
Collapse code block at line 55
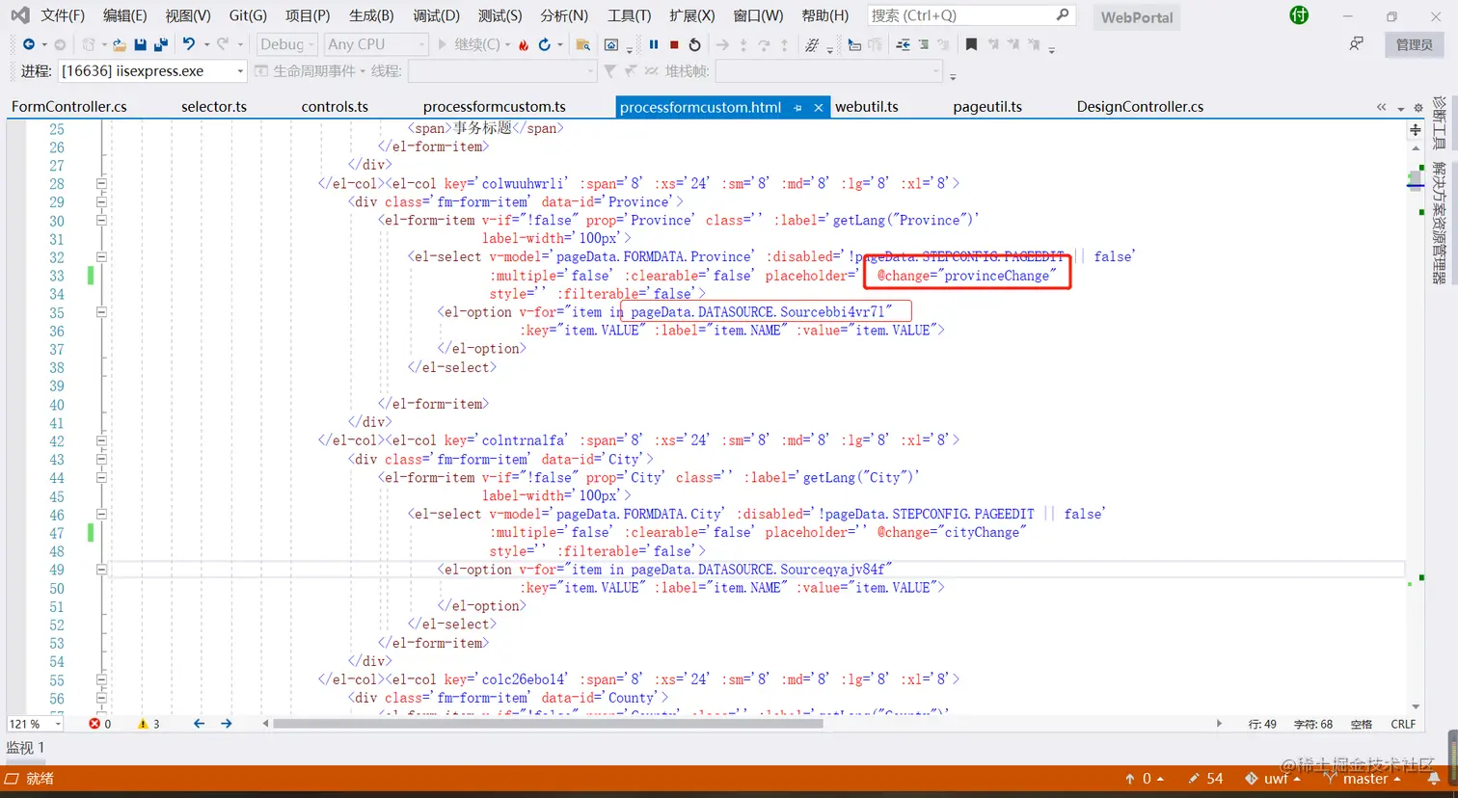[x=101, y=679]
